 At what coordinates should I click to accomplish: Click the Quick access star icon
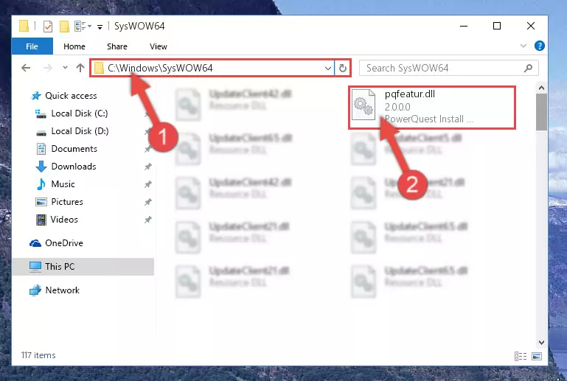[x=36, y=95]
